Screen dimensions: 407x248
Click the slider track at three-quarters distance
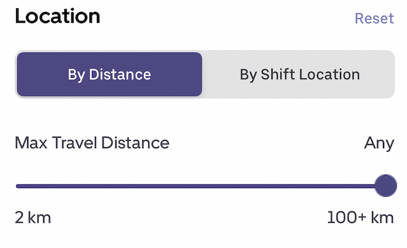[293, 185]
